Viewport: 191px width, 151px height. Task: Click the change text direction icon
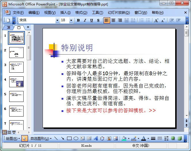(133, 20)
